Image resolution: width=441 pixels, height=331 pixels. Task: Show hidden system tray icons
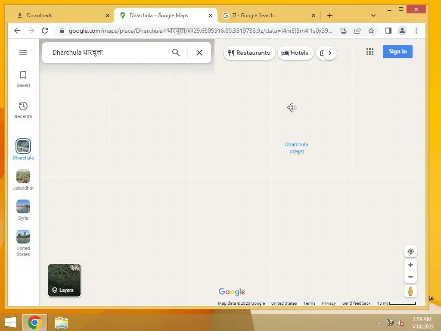tap(379, 323)
